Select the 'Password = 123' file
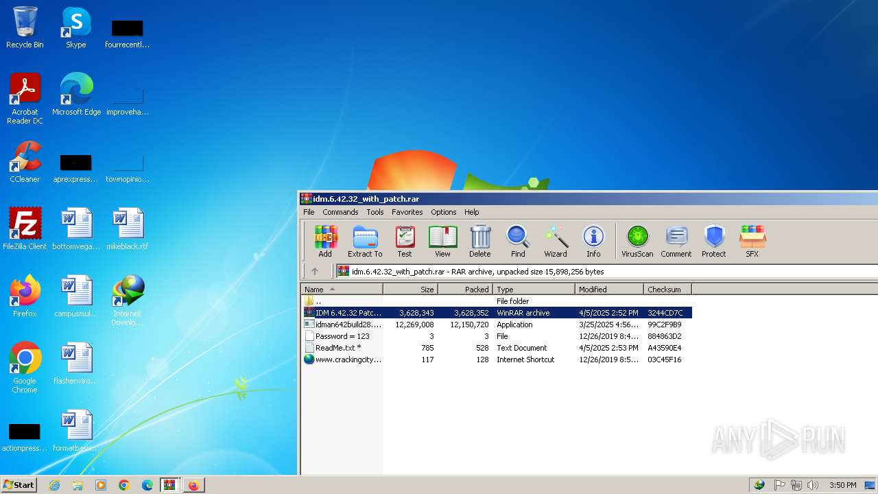This screenshot has height=494, width=878. pyautogui.click(x=496, y=336)
